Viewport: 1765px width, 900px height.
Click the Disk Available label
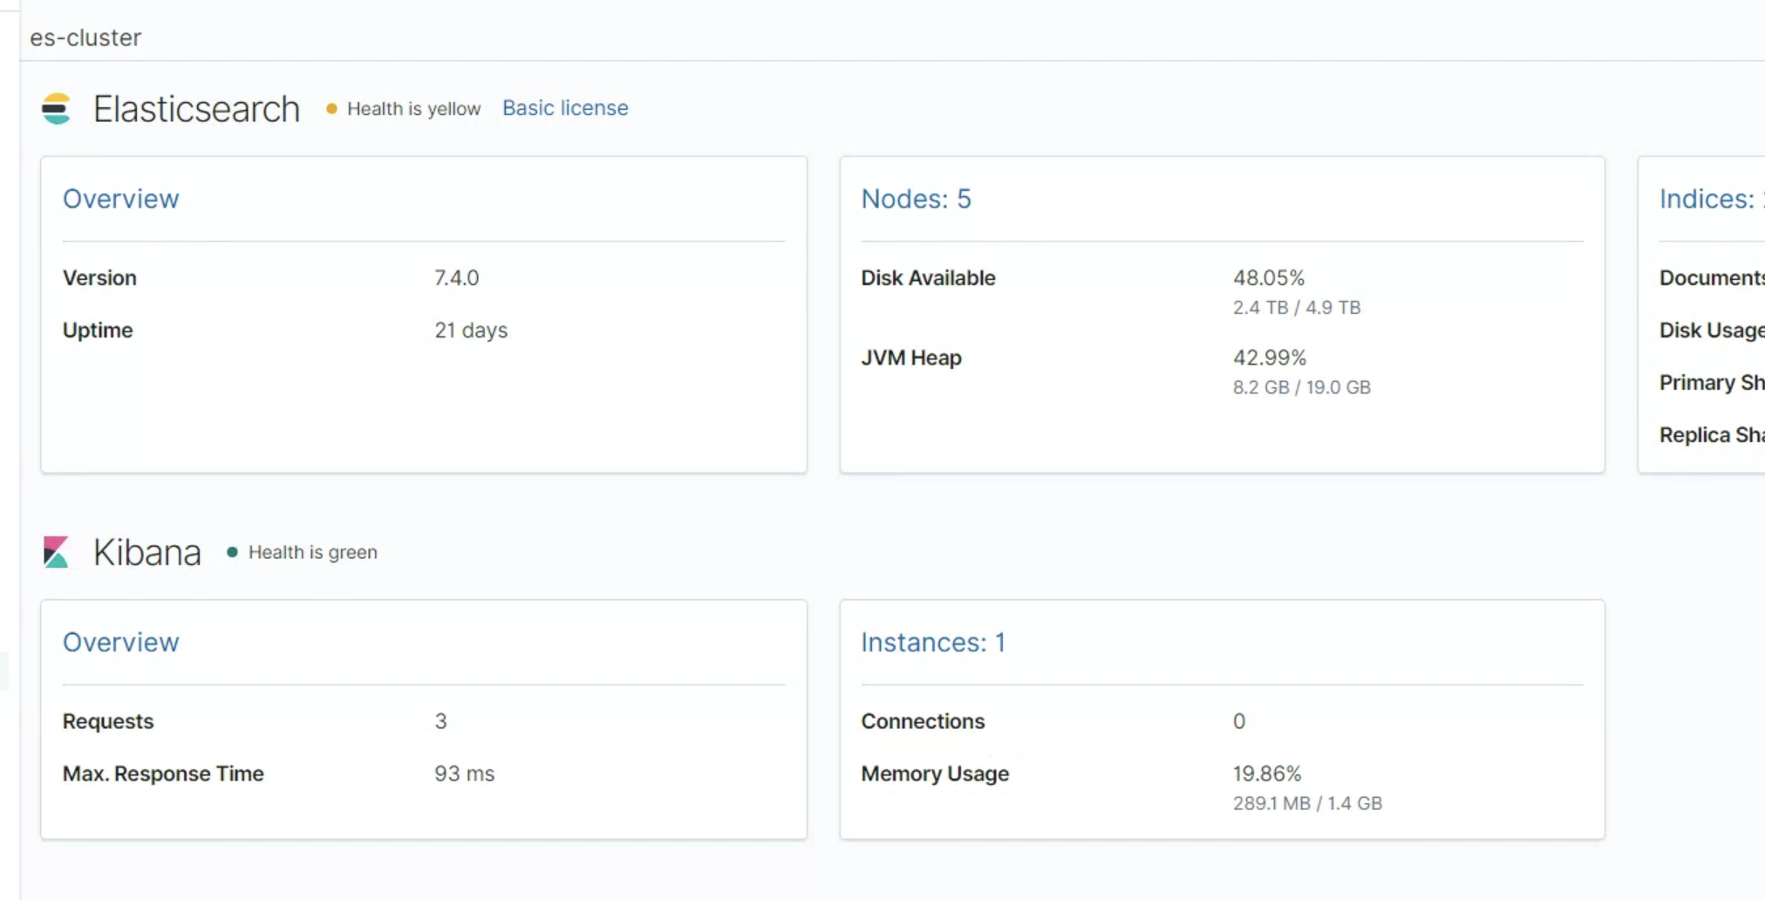(928, 277)
